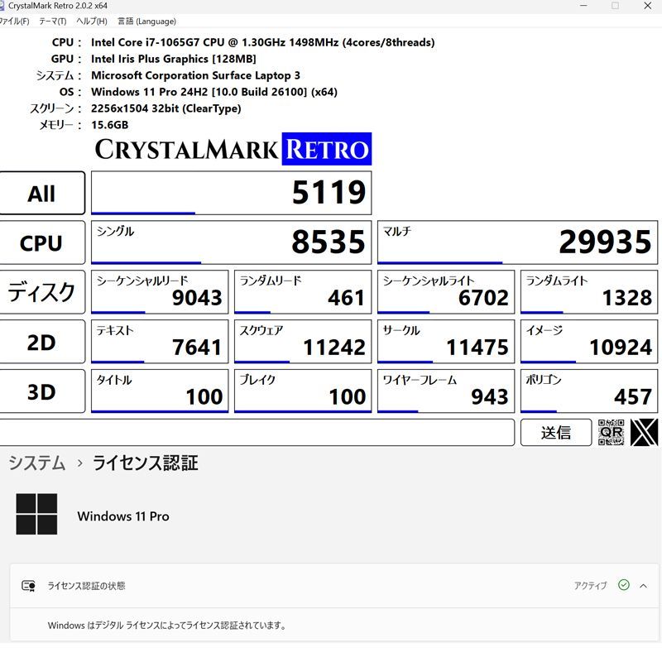
Task: Click GPU text Intel Iris Plus Graphics
Action: [174, 59]
